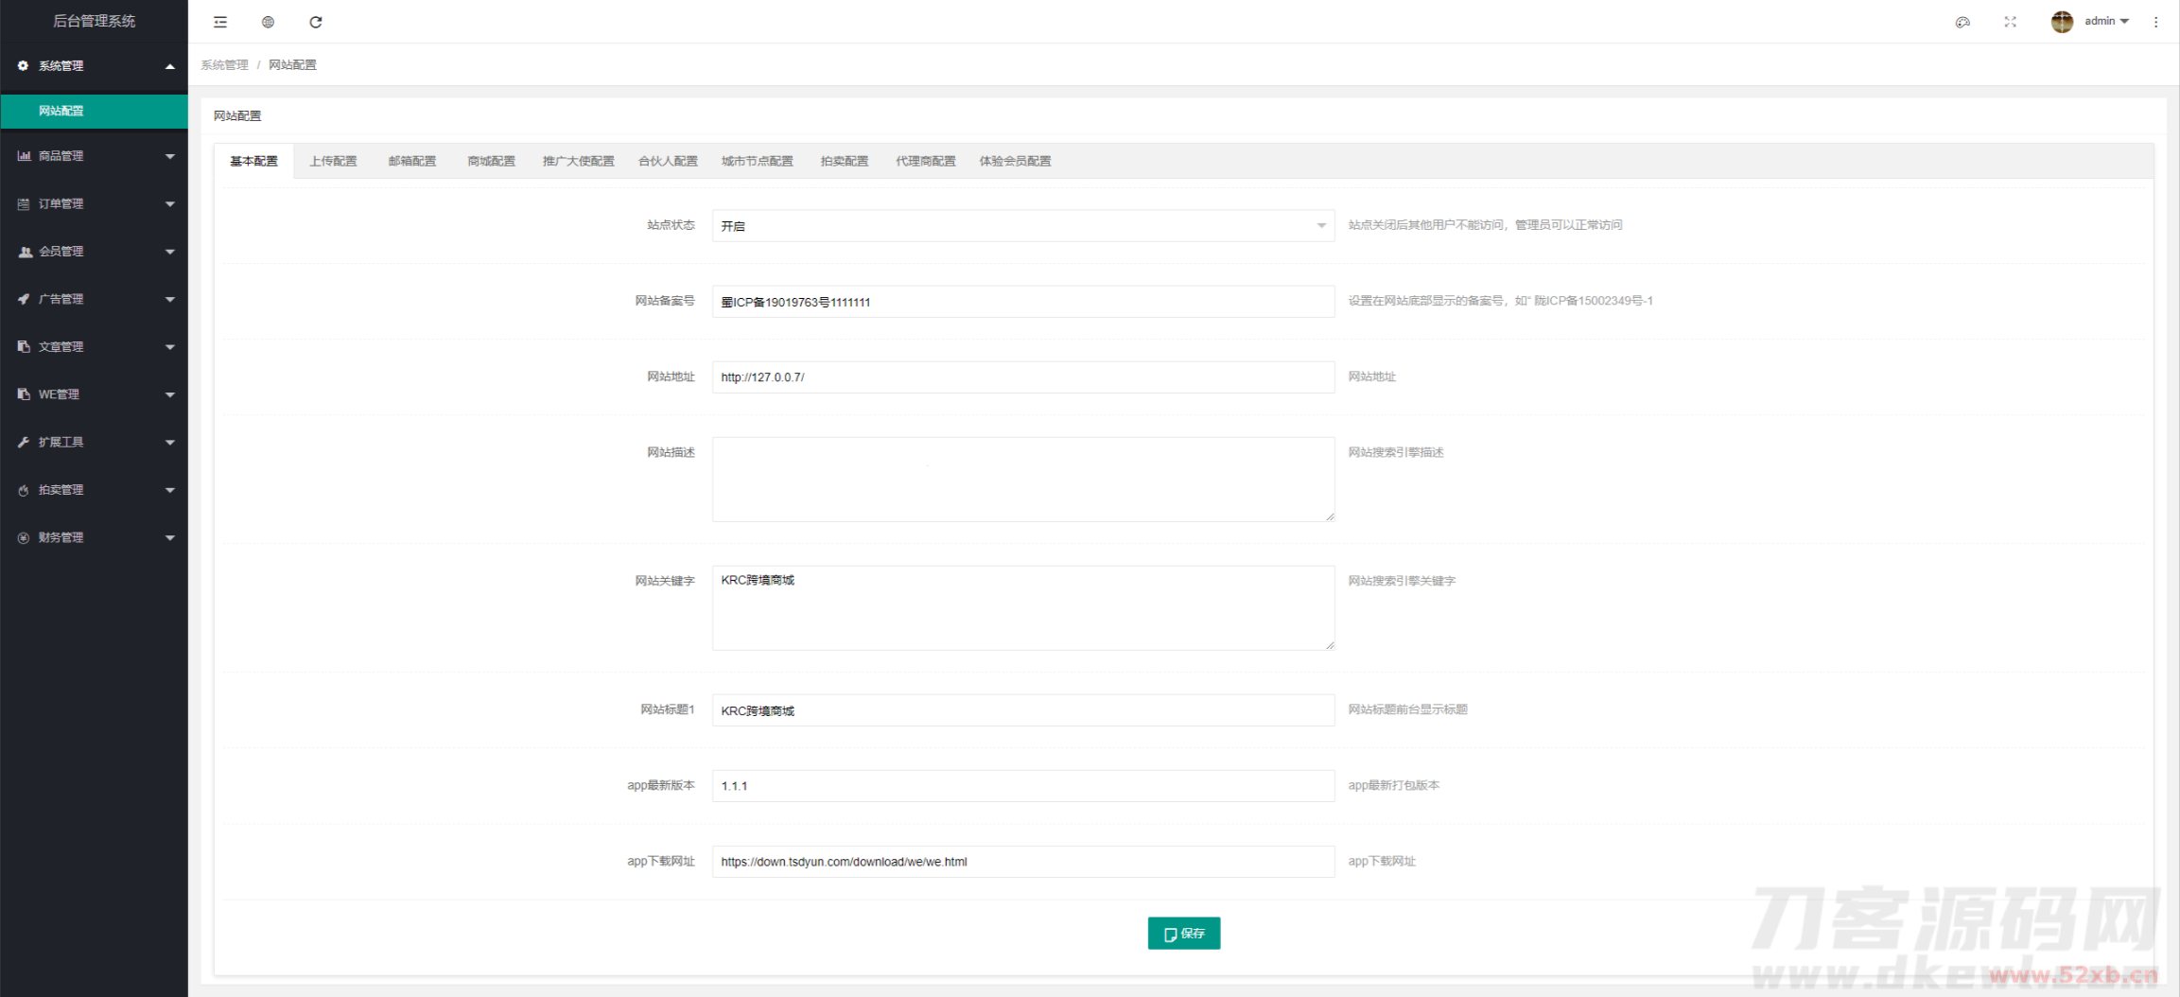Expand the 财务管理 sidebar menu
Image resolution: width=2180 pixels, height=997 pixels.
tap(94, 537)
